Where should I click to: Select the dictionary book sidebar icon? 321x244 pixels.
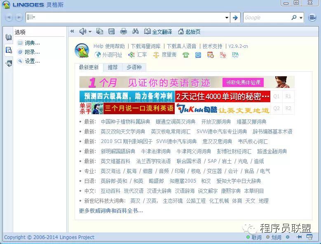coord(9,37)
